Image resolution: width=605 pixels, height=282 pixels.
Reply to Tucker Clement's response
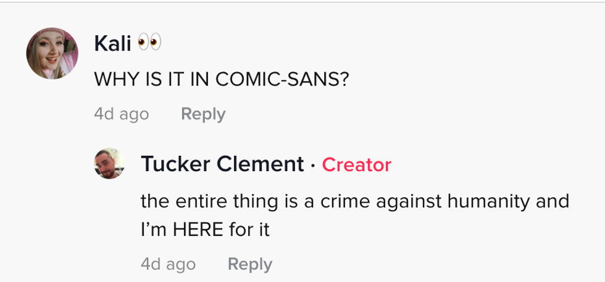coord(249,264)
